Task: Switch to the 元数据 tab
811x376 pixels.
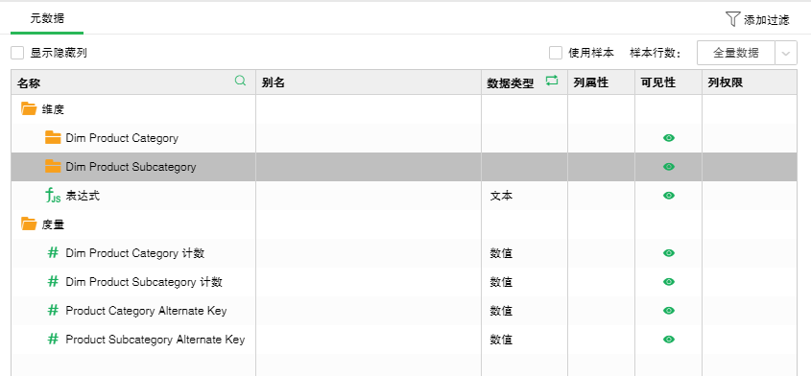Action: (47, 18)
